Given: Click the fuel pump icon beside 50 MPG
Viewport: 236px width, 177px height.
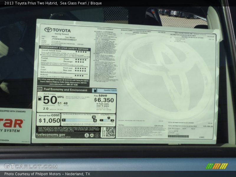Looking at the screenshot, I should (x=40, y=98).
